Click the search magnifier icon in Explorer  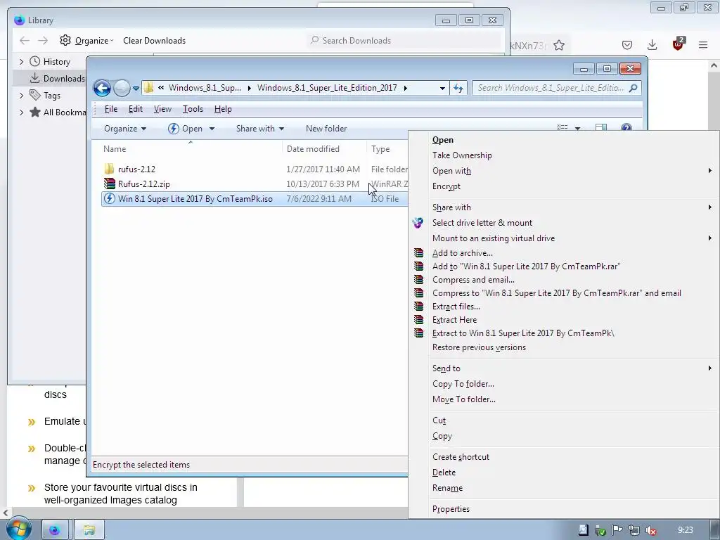coord(634,88)
